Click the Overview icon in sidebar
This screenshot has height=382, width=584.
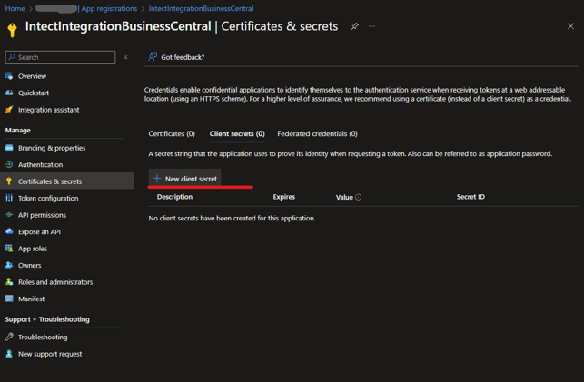[9, 76]
